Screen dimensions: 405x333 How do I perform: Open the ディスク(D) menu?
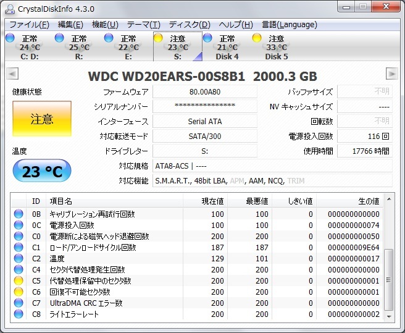pos(190,25)
